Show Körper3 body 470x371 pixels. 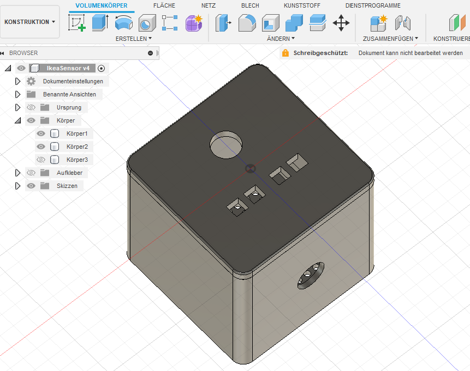41,160
